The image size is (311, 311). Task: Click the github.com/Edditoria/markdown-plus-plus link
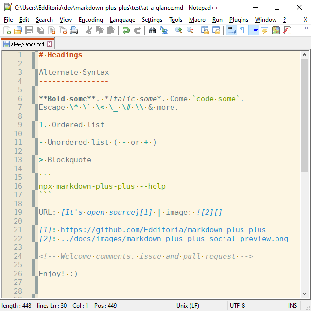pyautogui.click(x=163, y=230)
